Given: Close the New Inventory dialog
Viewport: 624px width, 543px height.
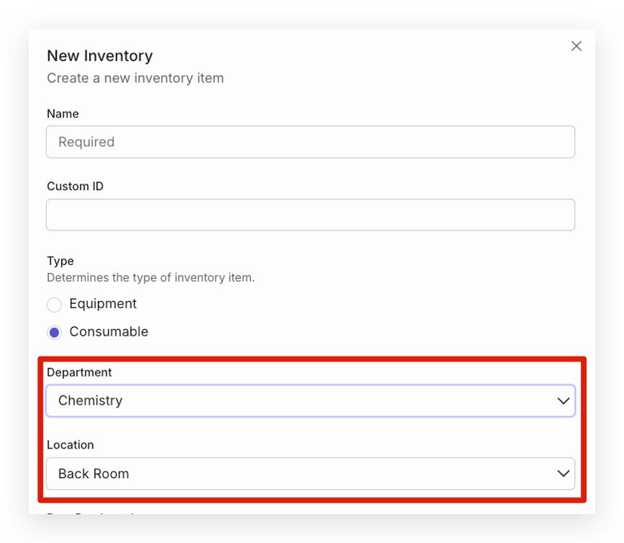Looking at the screenshot, I should 576,46.
